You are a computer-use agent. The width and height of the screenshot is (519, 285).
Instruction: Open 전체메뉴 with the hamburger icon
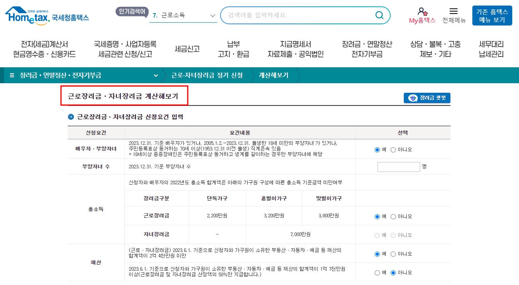(454, 11)
